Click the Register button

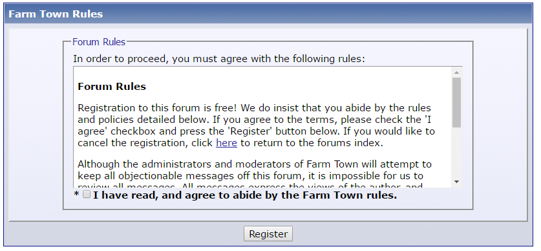(268, 234)
